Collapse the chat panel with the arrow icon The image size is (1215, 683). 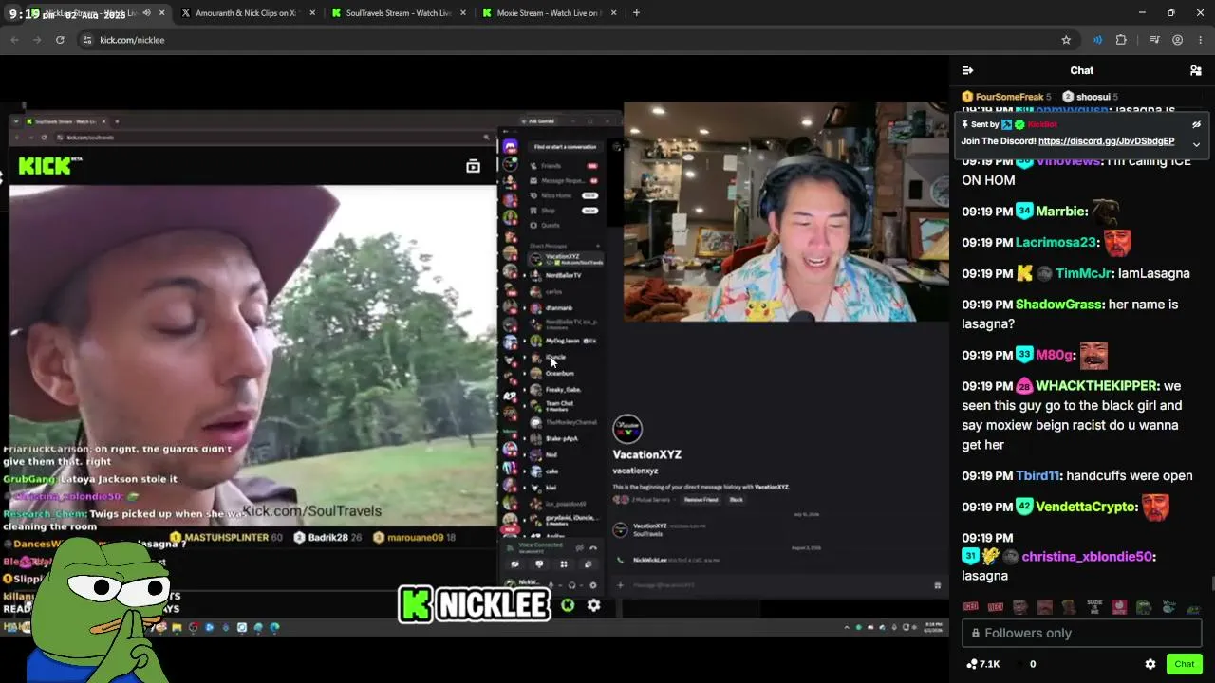point(967,70)
